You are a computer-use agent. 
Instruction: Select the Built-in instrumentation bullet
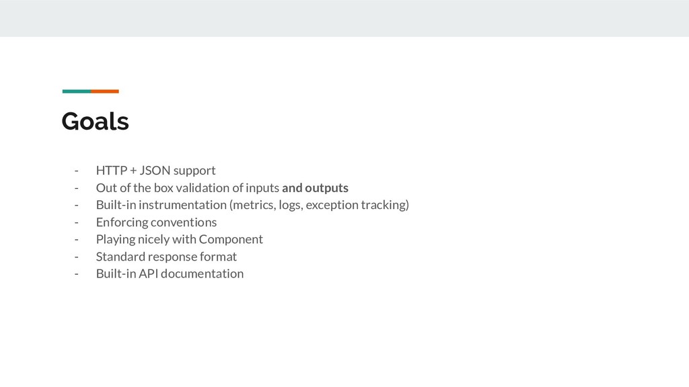click(252, 205)
